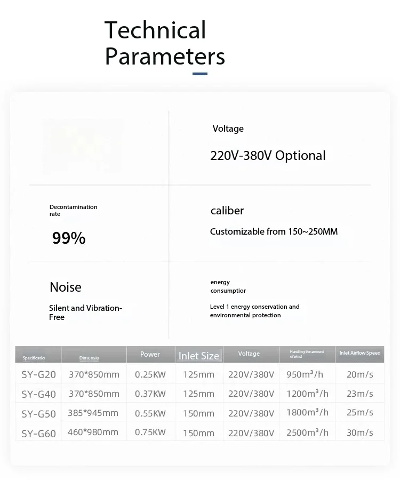
Task: Click the Inlet Size column header
Action: point(198,356)
